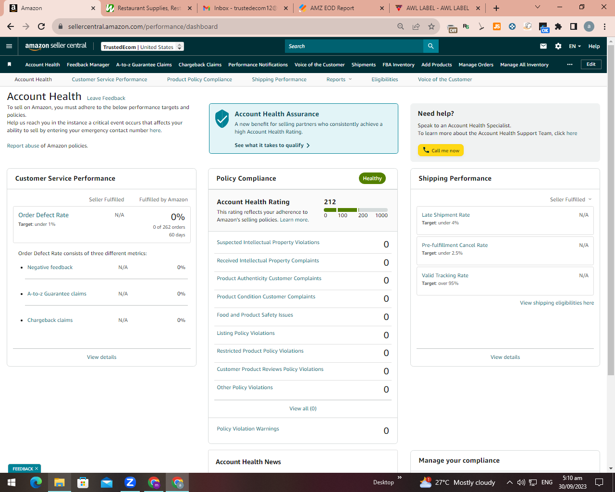Click the Edit navigation button
Image resolution: width=615 pixels, height=492 pixels.
point(591,64)
